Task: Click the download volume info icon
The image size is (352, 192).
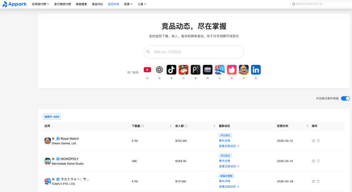Action: coord(142,126)
